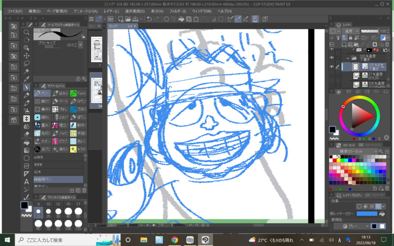This screenshot has width=394, height=246.
Task: Select the Fill bucket tool in tool palette
Action: pyautogui.click(x=27, y=142)
